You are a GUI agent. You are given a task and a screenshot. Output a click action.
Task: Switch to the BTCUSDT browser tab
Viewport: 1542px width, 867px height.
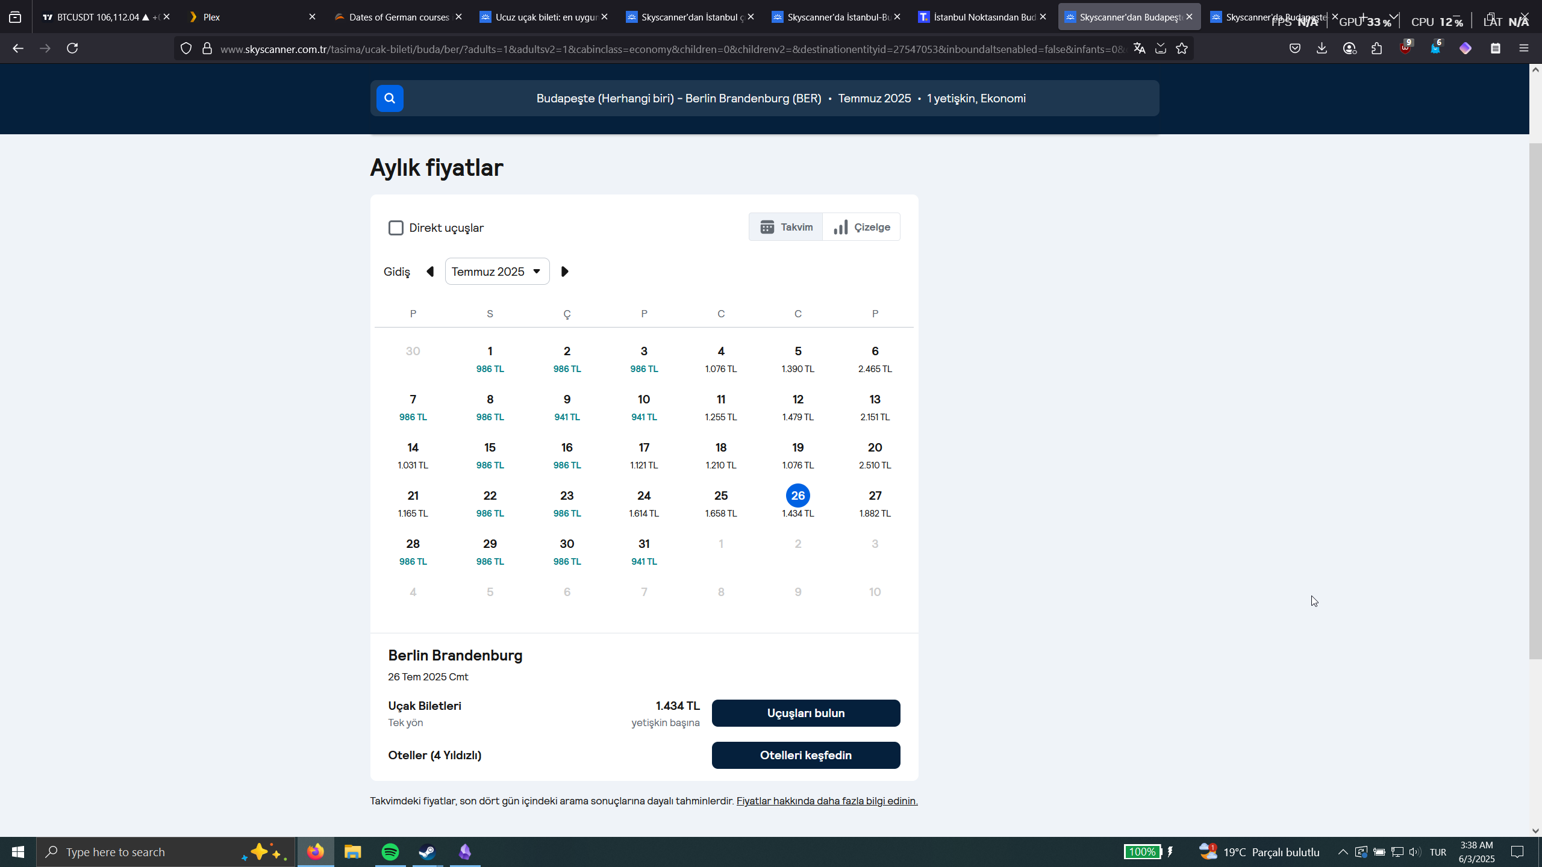click(102, 17)
